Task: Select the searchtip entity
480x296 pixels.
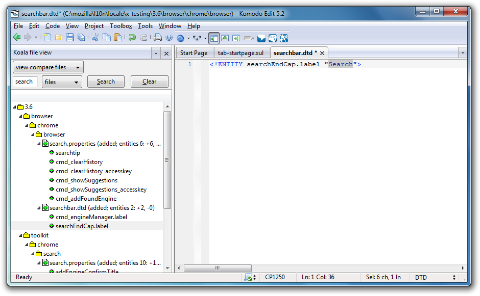Action: (67, 153)
